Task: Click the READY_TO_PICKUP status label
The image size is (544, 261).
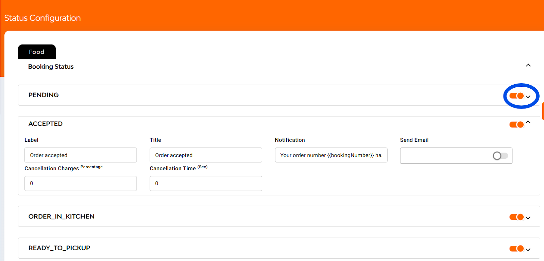Action: (x=59, y=248)
